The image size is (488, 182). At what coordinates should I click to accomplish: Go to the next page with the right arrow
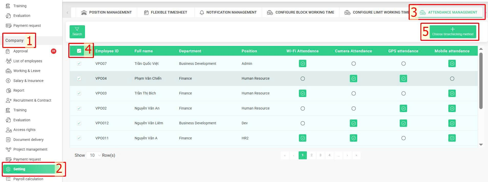347,155
